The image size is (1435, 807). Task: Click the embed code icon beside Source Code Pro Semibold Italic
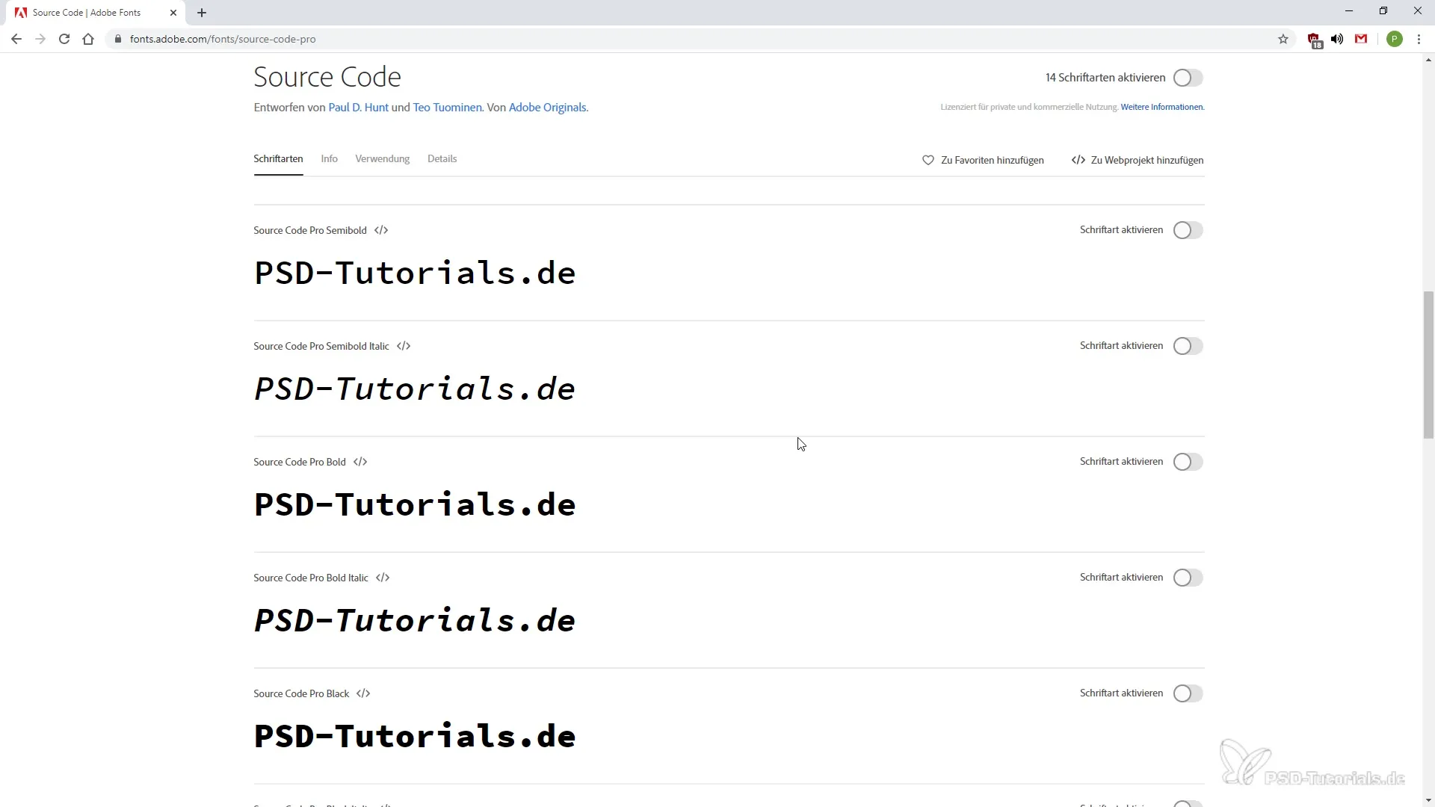click(x=404, y=346)
